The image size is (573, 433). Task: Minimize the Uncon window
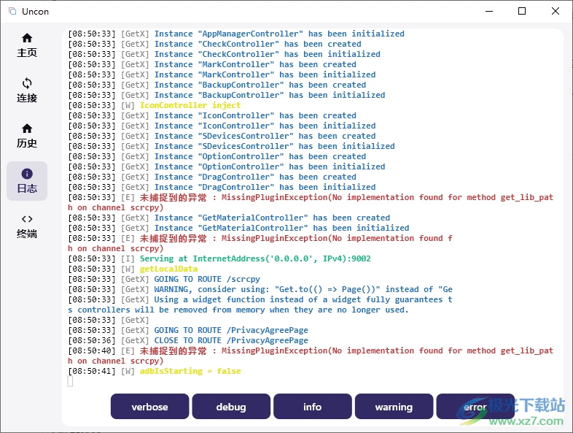489,12
